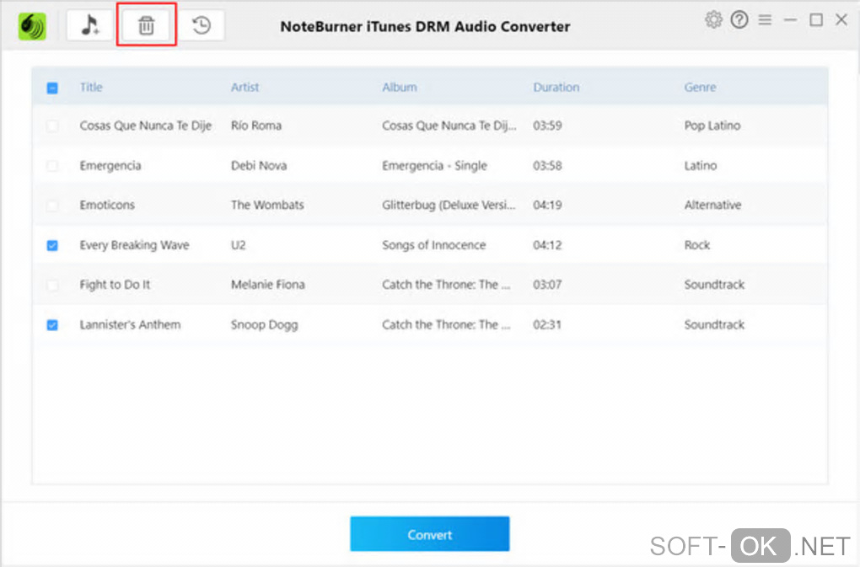Viewport: 860px width, 567px height.
Task: Click duration 04:19
Action: (547, 205)
